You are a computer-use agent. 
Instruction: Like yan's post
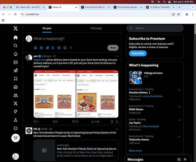75,121
